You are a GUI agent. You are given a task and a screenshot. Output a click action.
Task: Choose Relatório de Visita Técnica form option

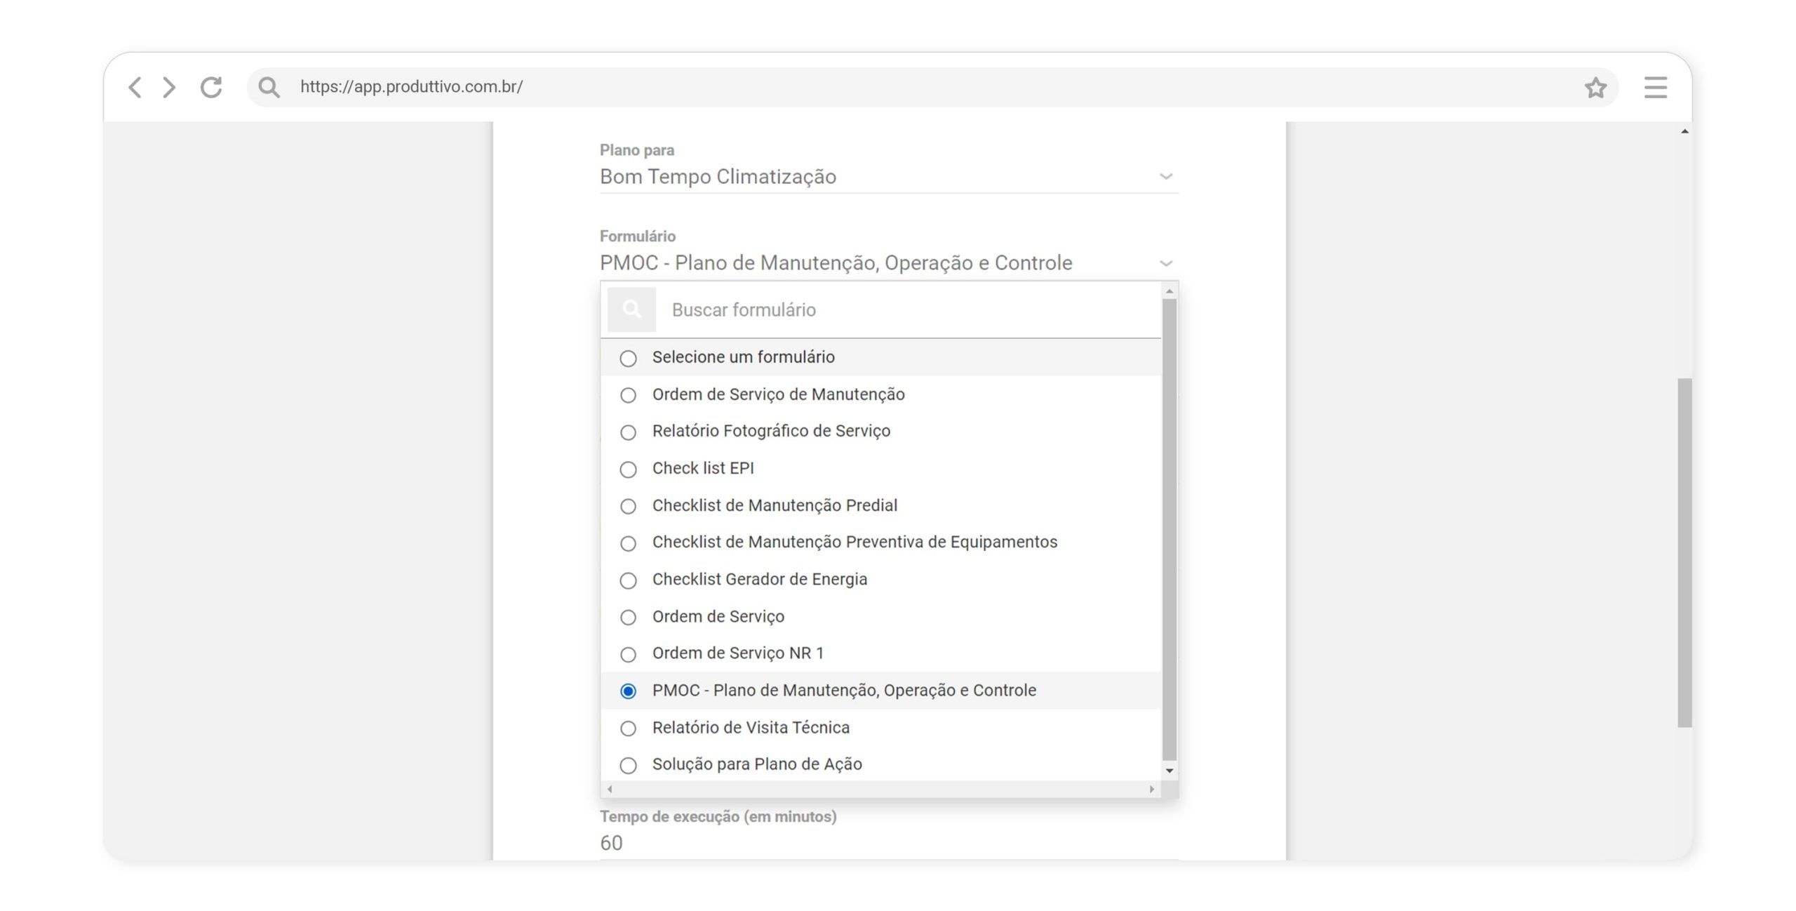749,728
